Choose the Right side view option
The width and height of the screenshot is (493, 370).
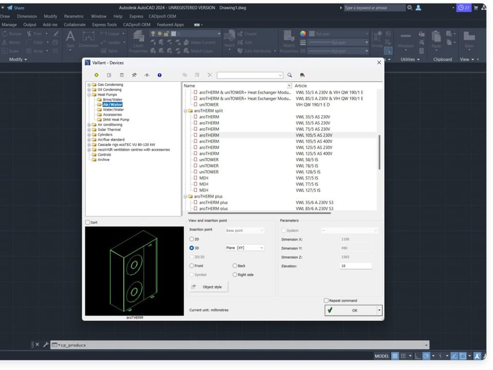pyautogui.click(x=235, y=275)
